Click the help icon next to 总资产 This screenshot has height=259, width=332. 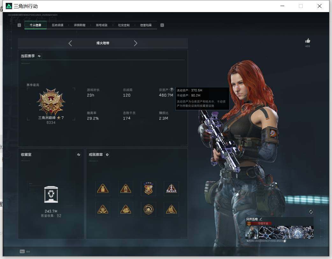171,89
